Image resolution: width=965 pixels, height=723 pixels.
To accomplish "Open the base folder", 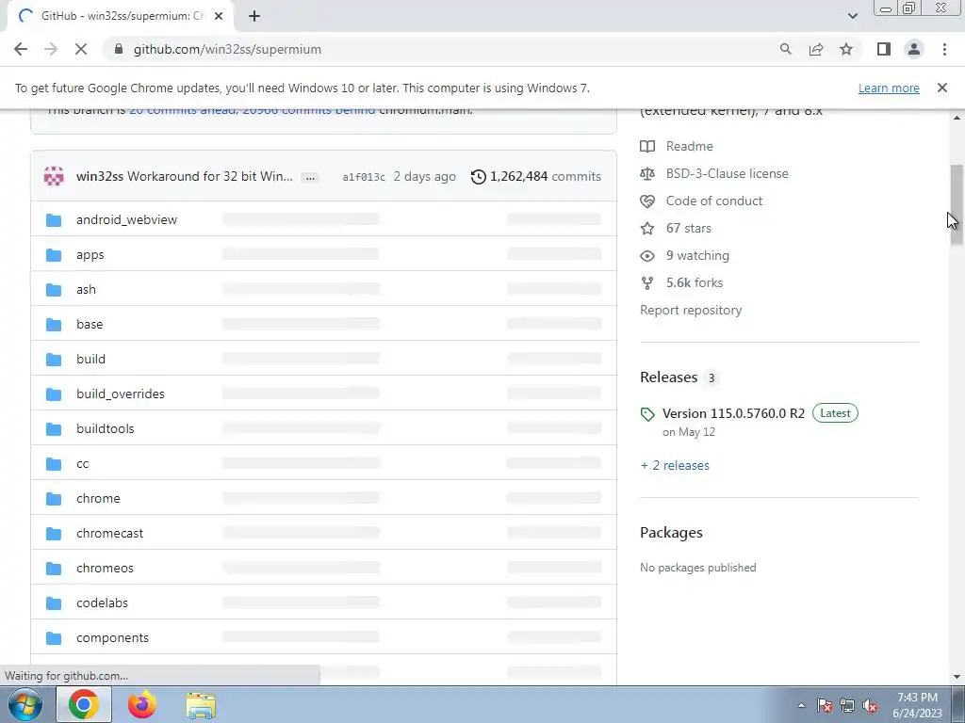I will coord(90,324).
